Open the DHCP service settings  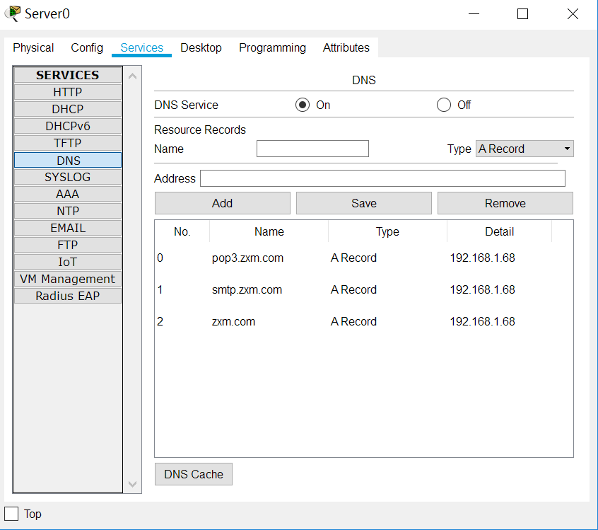[68, 109]
